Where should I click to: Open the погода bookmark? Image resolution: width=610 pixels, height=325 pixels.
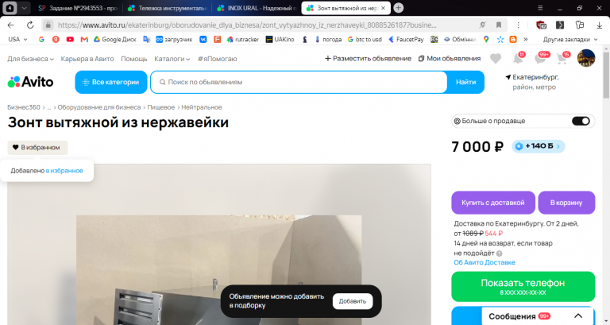point(328,39)
